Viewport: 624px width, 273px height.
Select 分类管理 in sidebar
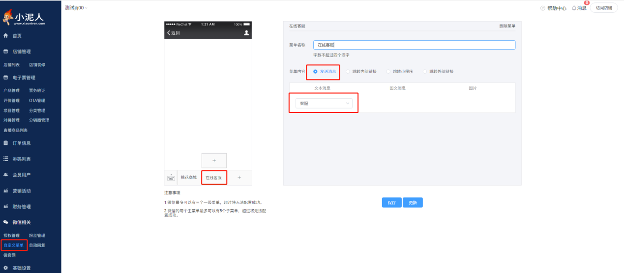(37, 110)
